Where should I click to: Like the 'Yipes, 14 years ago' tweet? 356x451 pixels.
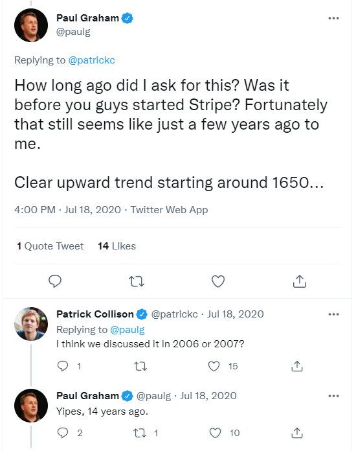[x=215, y=433]
